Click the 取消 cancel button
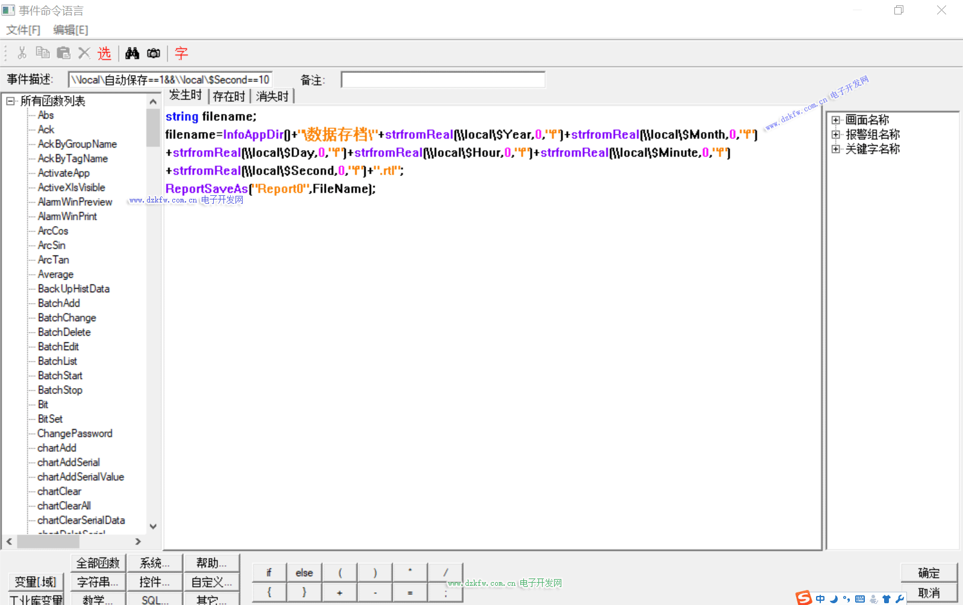The width and height of the screenshot is (963, 605). pyautogui.click(x=929, y=593)
